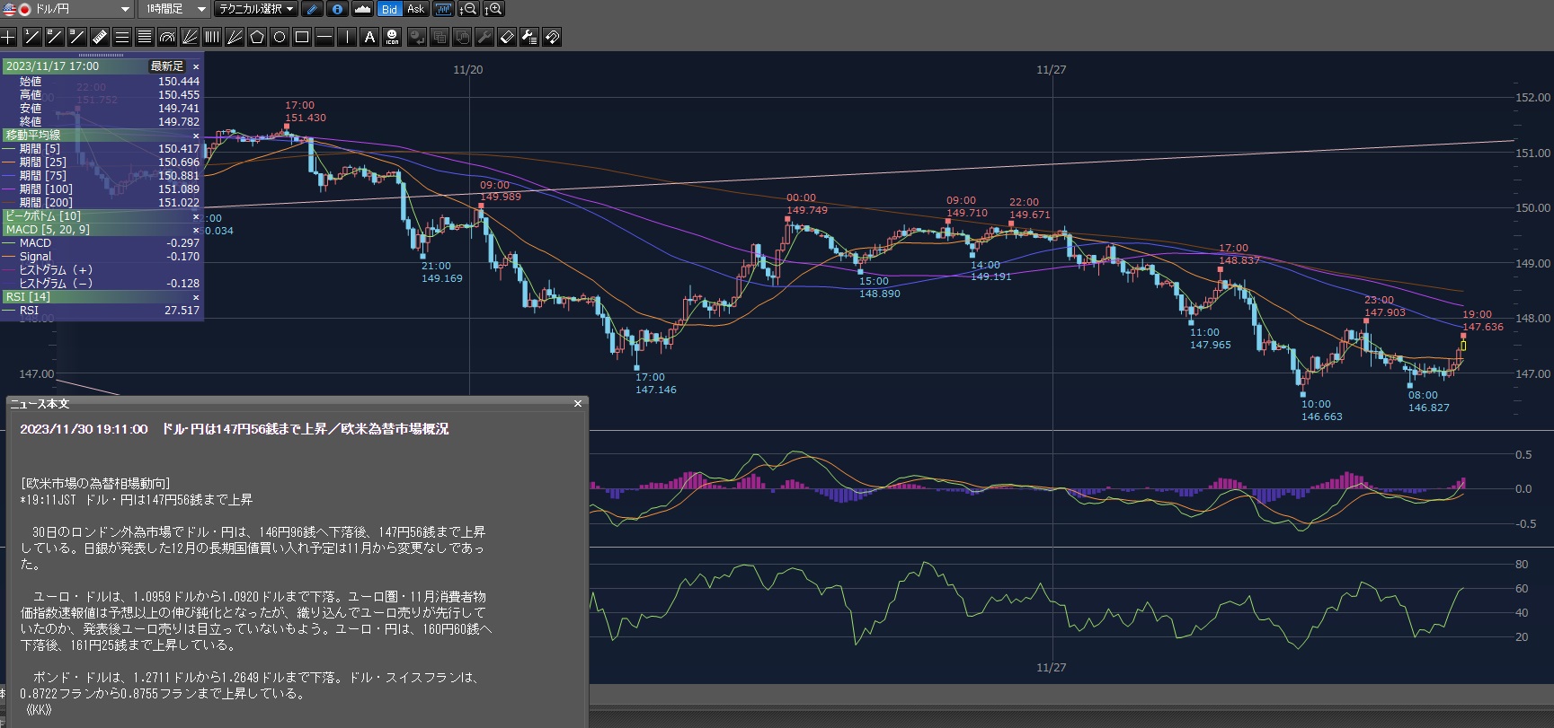
Task: Toggle the magnet snap tool
Action: click(x=552, y=37)
